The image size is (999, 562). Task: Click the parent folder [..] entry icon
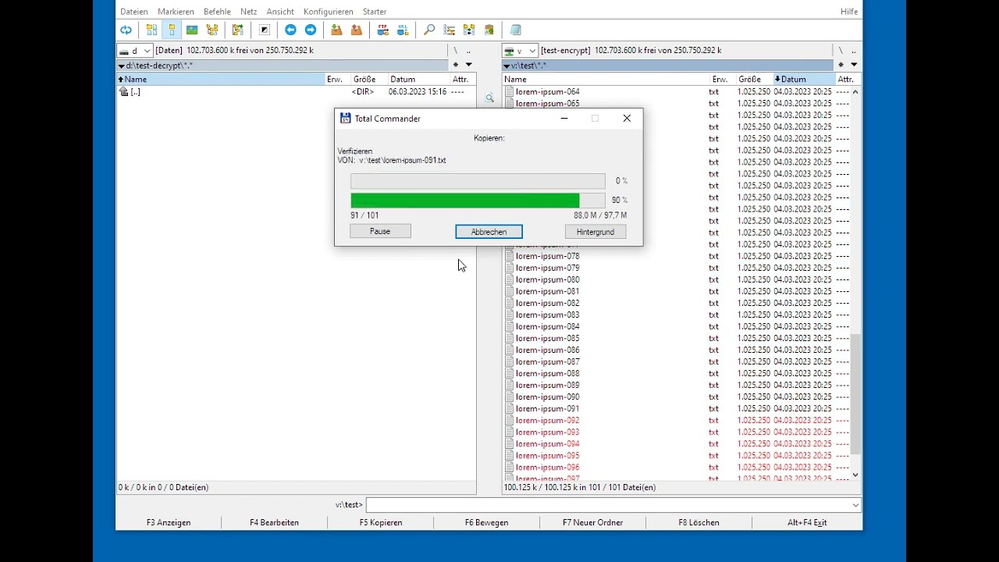tap(123, 92)
